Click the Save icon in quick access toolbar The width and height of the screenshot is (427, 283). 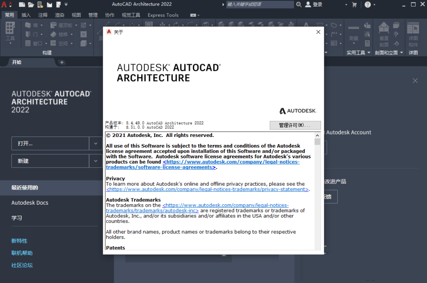click(x=40, y=4)
